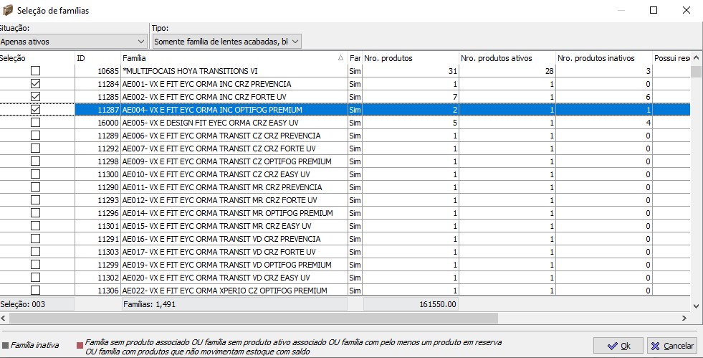Click the ID cell 16000
This screenshot has width=703, height=358.
(x=97, y=123)
